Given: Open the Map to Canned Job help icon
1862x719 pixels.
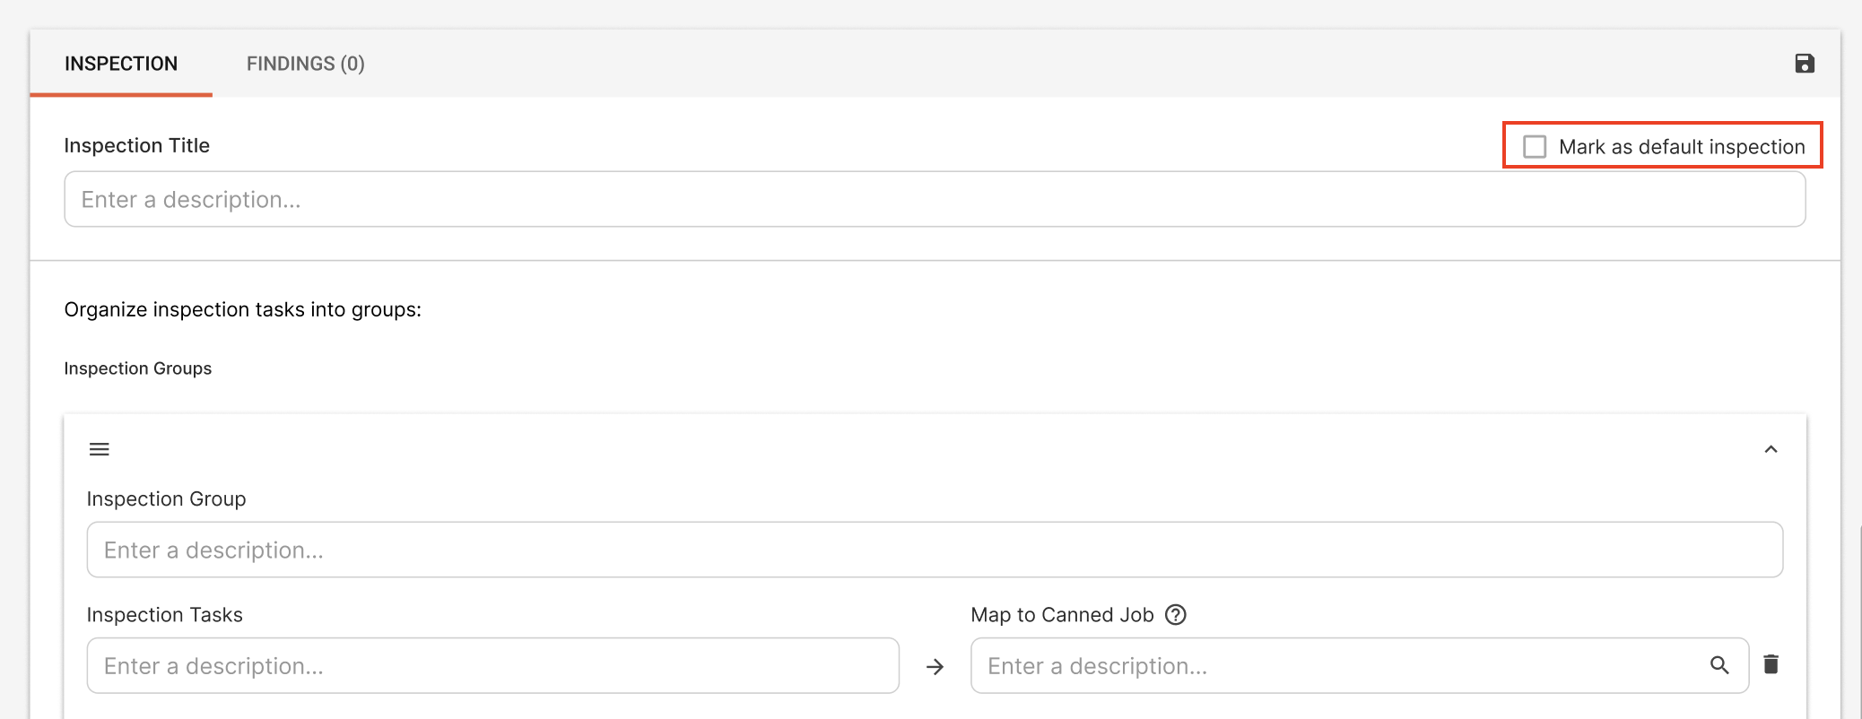Looking at the screenshot, I should (x=1175, y=615).
